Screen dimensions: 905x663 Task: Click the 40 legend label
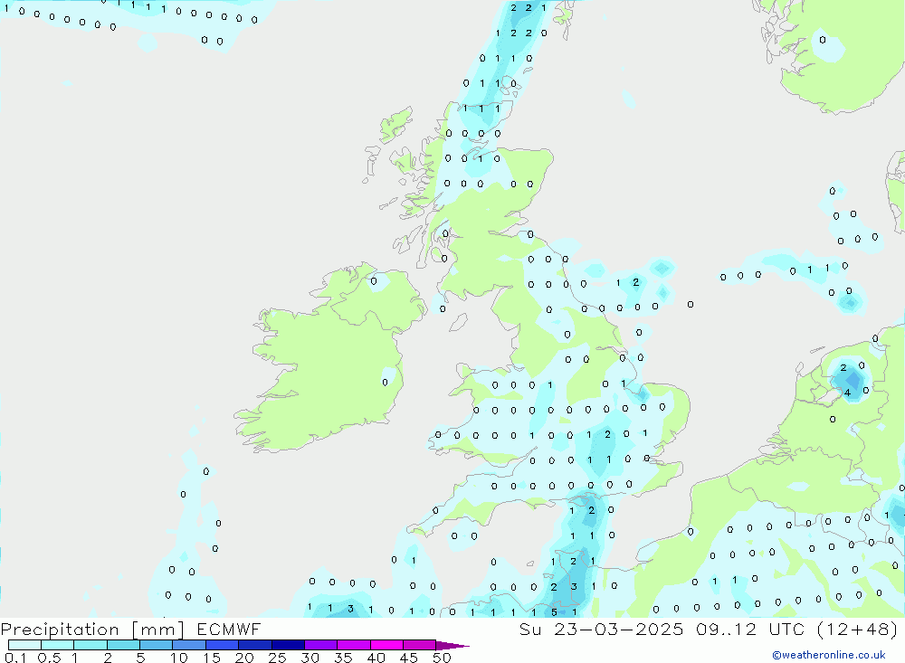(x=376, y=658)
